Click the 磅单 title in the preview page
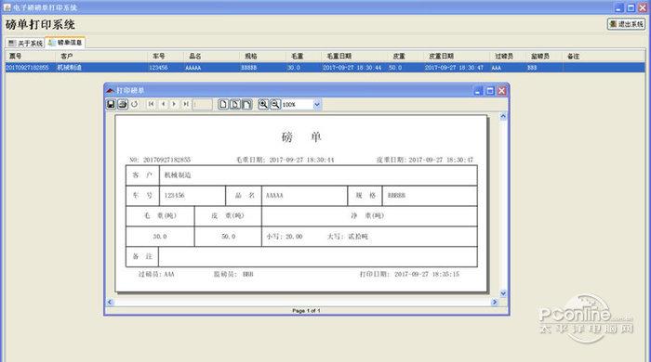The width and height of the screenshot is (651, 362). [301, 137]
